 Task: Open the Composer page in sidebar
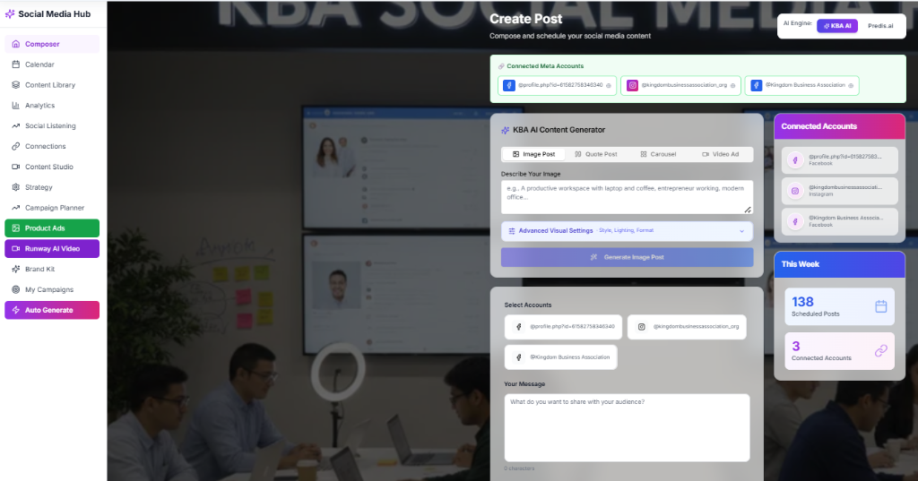[52, 44]
